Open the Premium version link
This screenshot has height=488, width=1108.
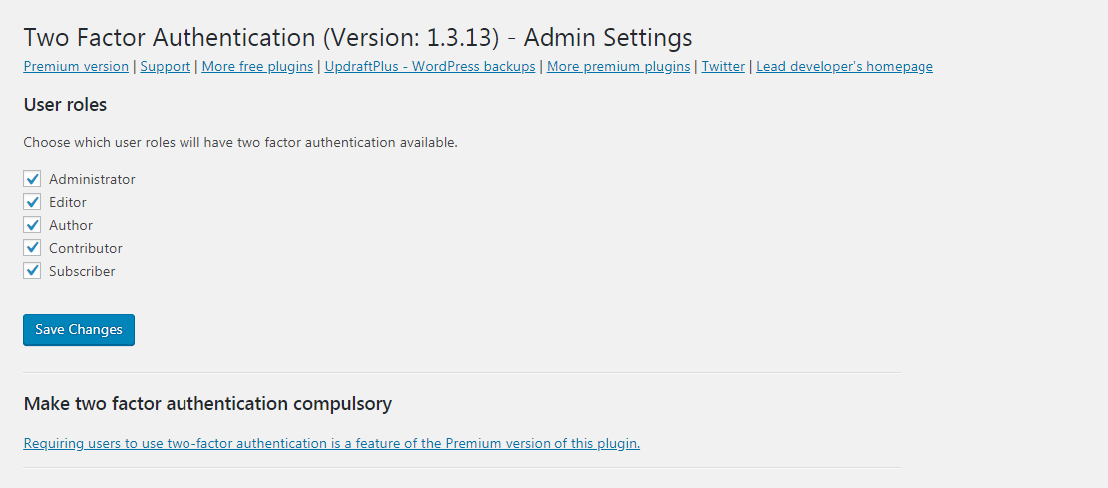(76, 67)
